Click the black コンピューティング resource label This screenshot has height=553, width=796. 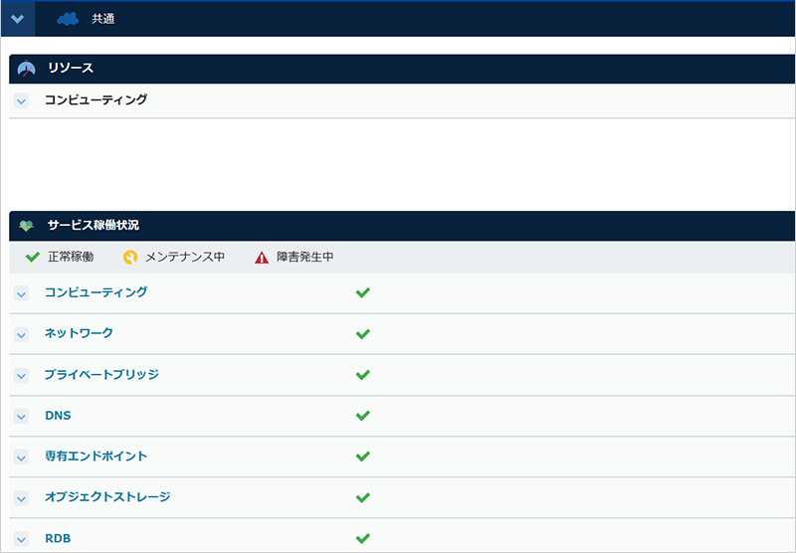pyautogui.click(x=96, y=99)
